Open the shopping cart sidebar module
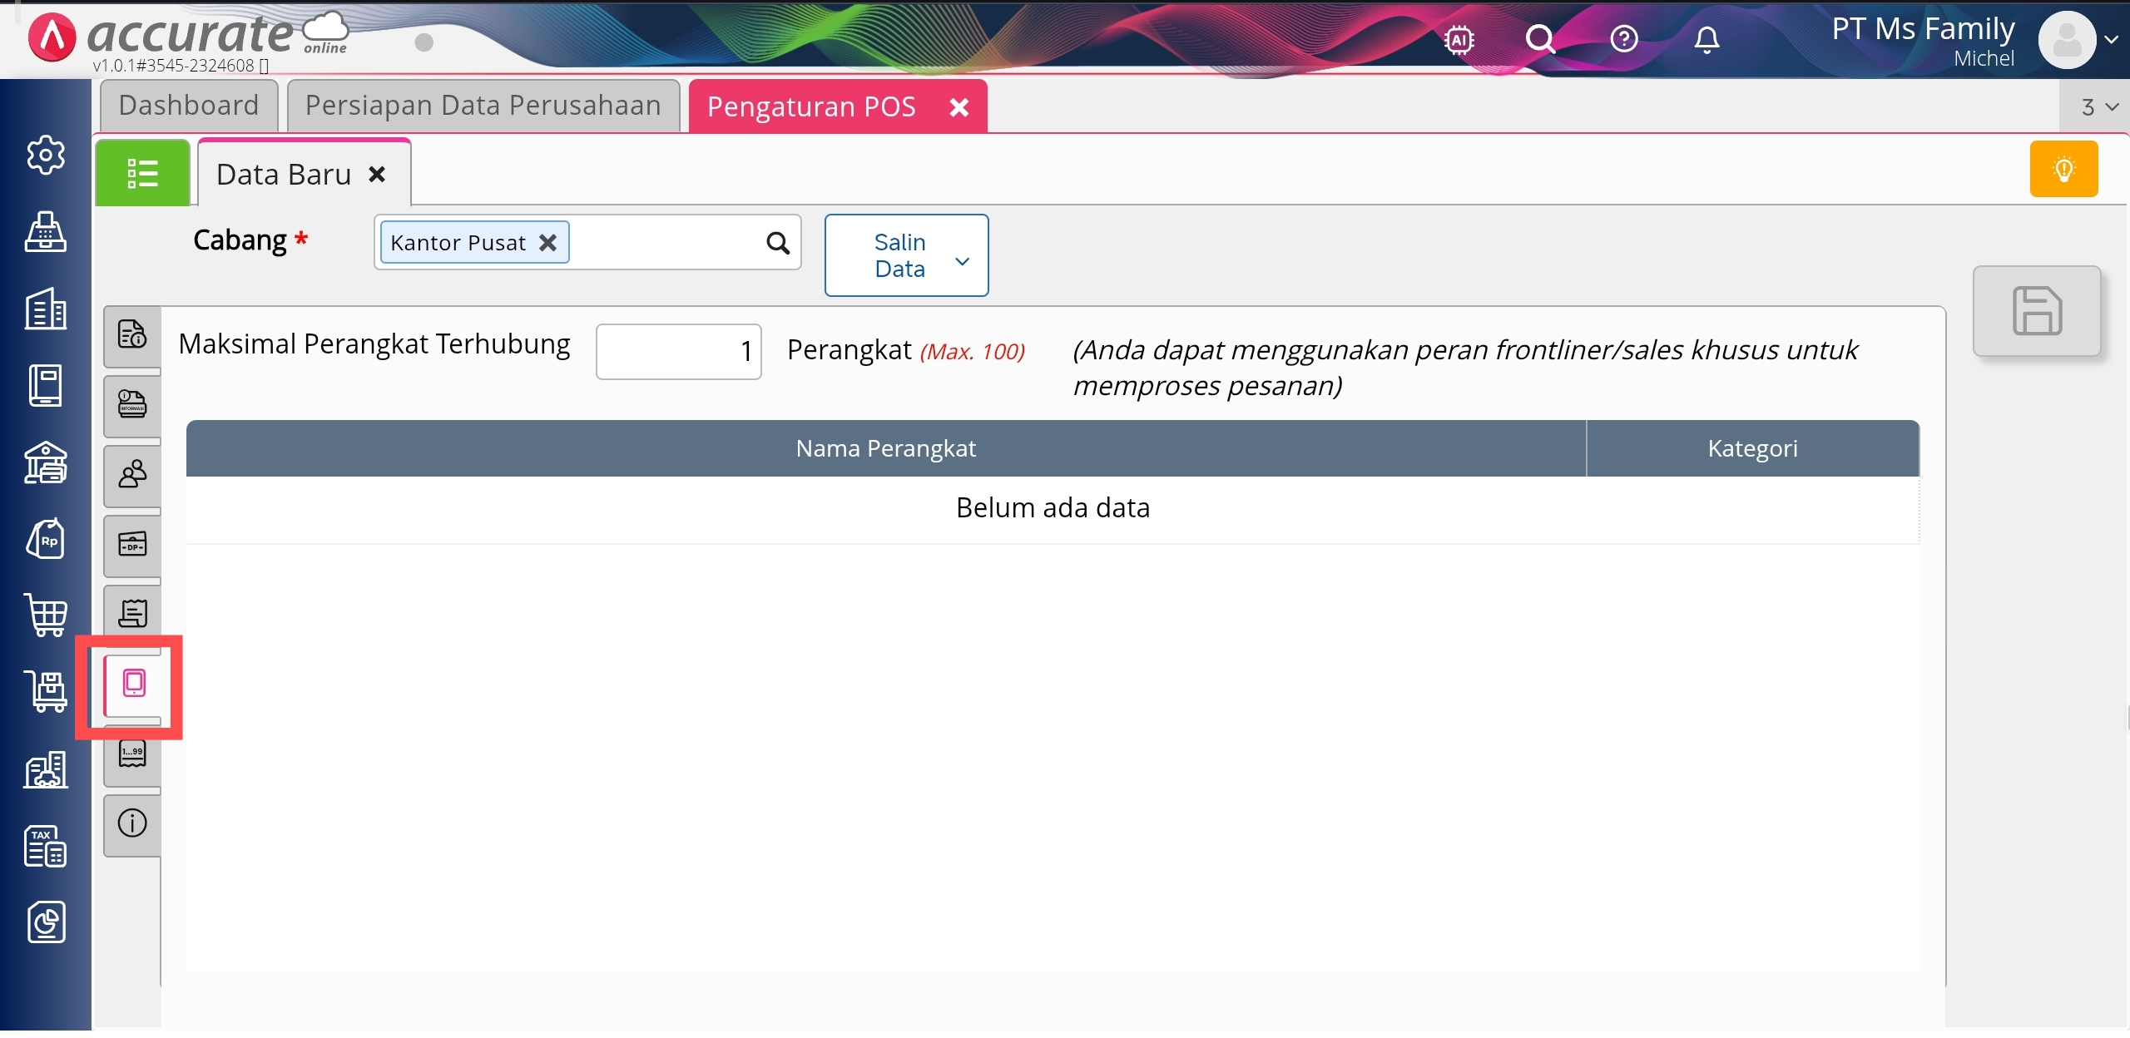Screen dimensions: 2130x1038 click(46, 615)
